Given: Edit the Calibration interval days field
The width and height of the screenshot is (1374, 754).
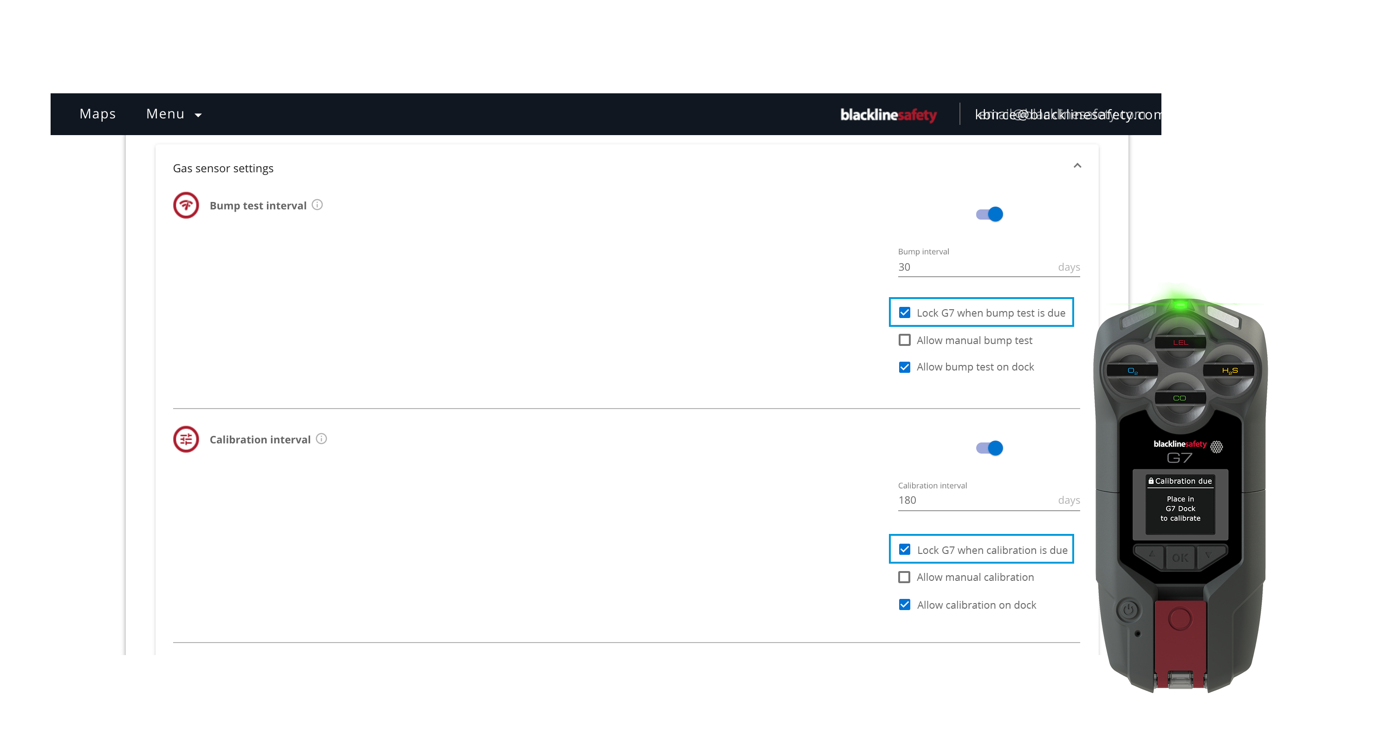Looking at the screenshot, I should [989, 500].
